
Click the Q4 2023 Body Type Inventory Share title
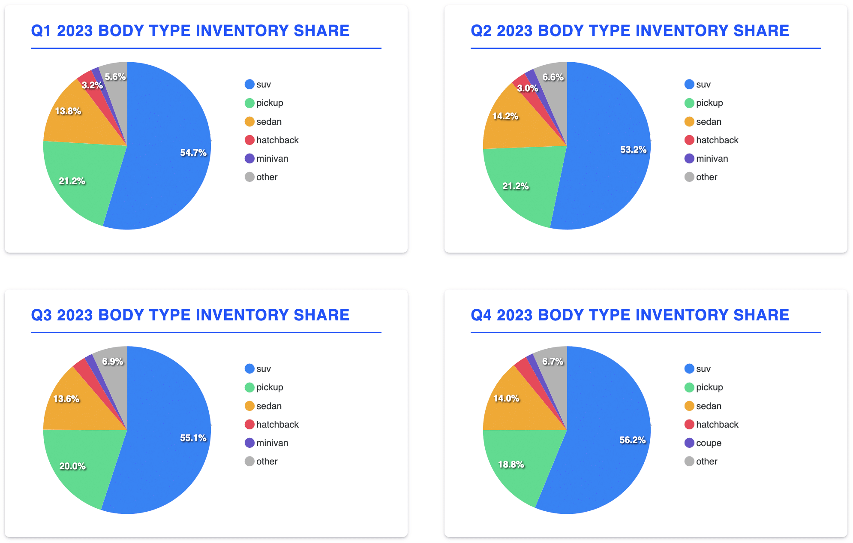click(630, 315)
